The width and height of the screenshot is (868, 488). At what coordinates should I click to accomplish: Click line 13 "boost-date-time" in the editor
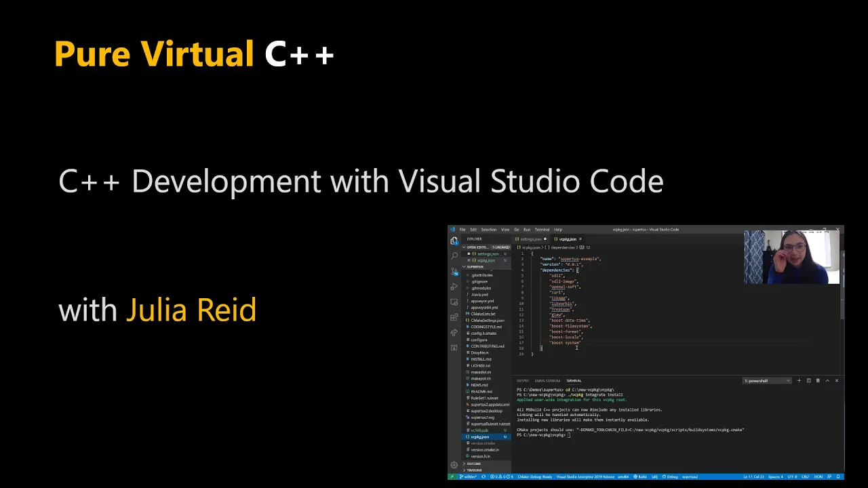pos(569,321)
